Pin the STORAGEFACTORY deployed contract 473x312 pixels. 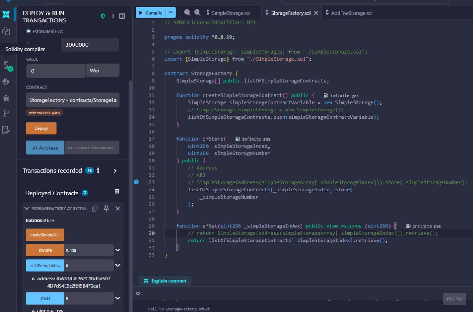[x=106, y=208]
